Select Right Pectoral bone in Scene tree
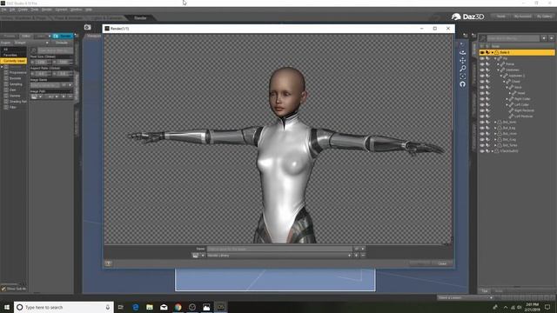The image size is (557, 313). tap(524, 110)
